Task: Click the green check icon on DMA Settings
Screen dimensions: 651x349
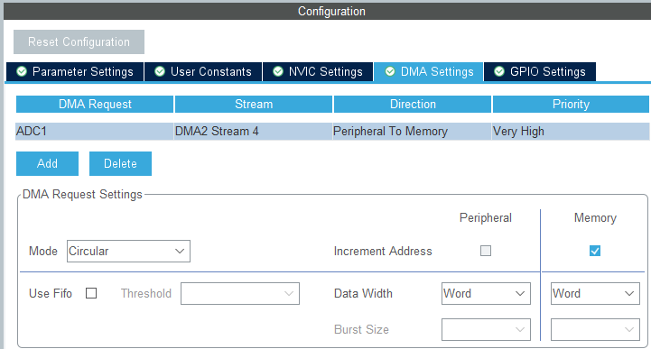Action: 390,72
